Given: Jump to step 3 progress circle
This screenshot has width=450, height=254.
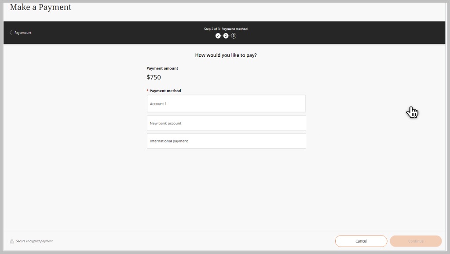Looking at the screenshot, I should pyautogui.click(x=234, y=36).
